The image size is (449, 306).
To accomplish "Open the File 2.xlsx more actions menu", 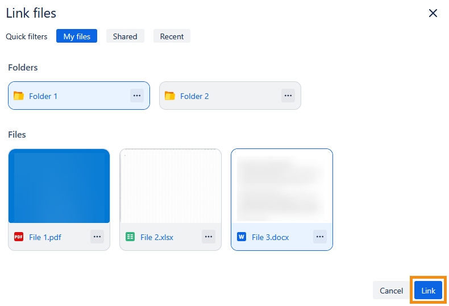I will pyautogui.click(x=209, y=237).
